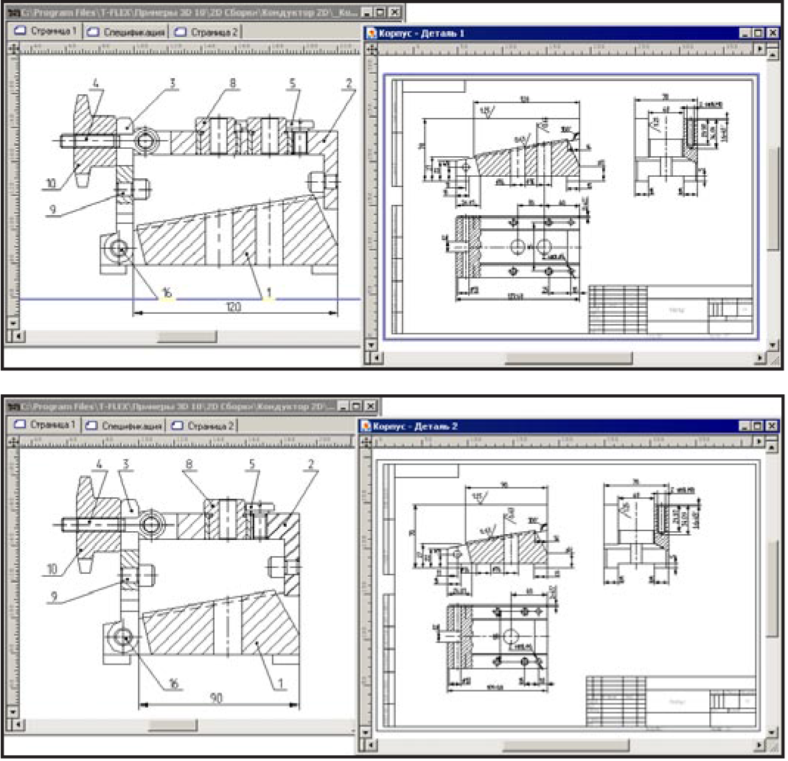This screenshot has width=788, height=761.
Task: Click horizontal scrollbar thumb in Деталь 1 window
Action: pyautogui.click(x=568, y=359)
